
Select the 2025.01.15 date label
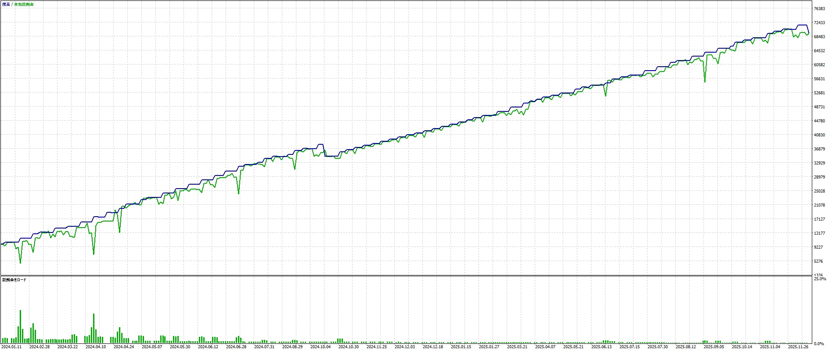[461, 346]
